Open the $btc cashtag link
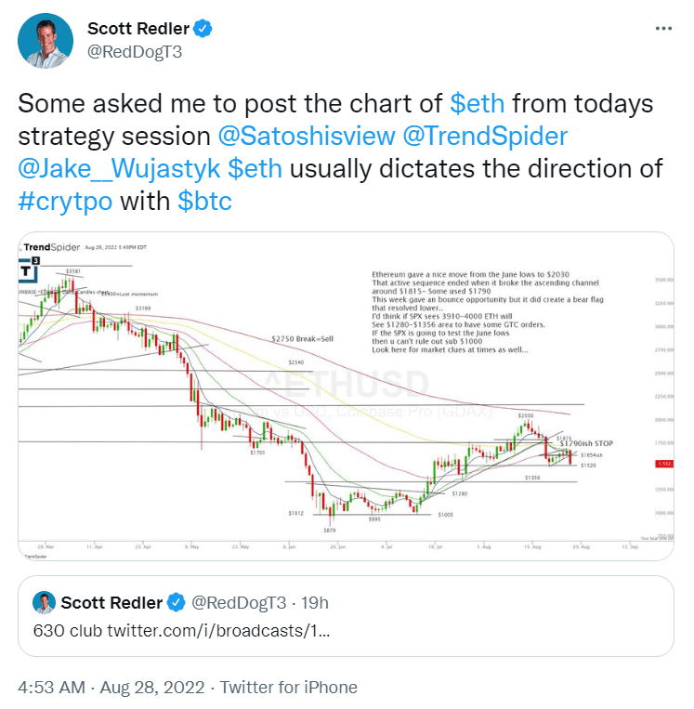 click(204, 202)
